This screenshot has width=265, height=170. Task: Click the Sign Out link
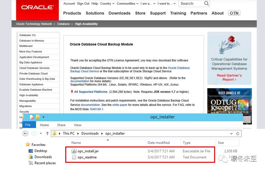click(83, 4)
